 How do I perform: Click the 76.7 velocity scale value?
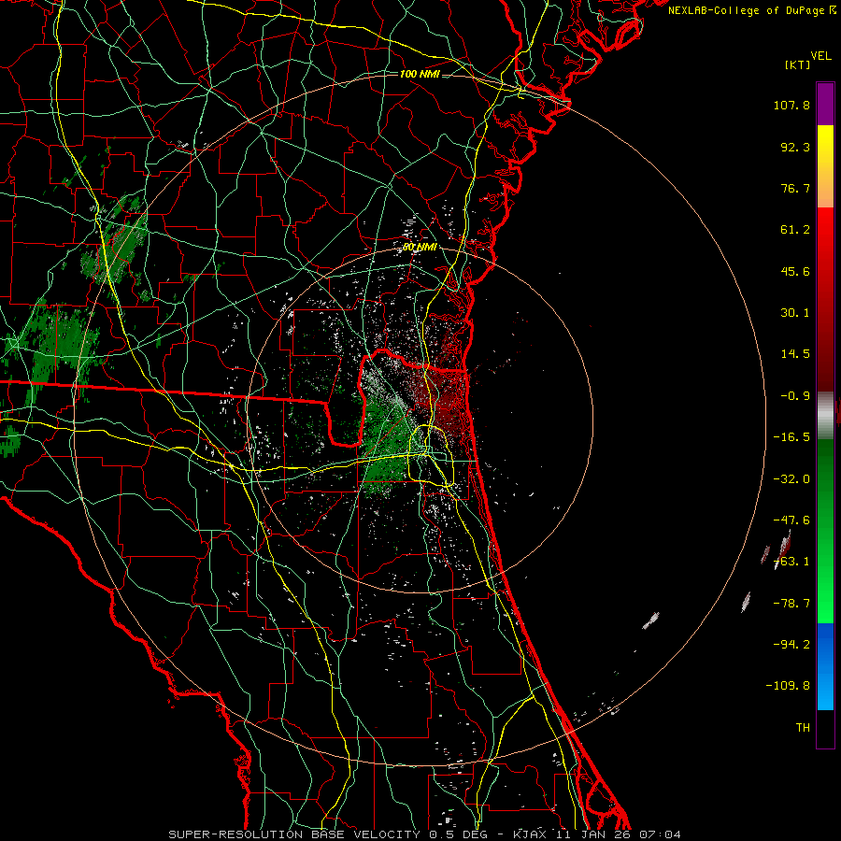click(x=795, y=188)
